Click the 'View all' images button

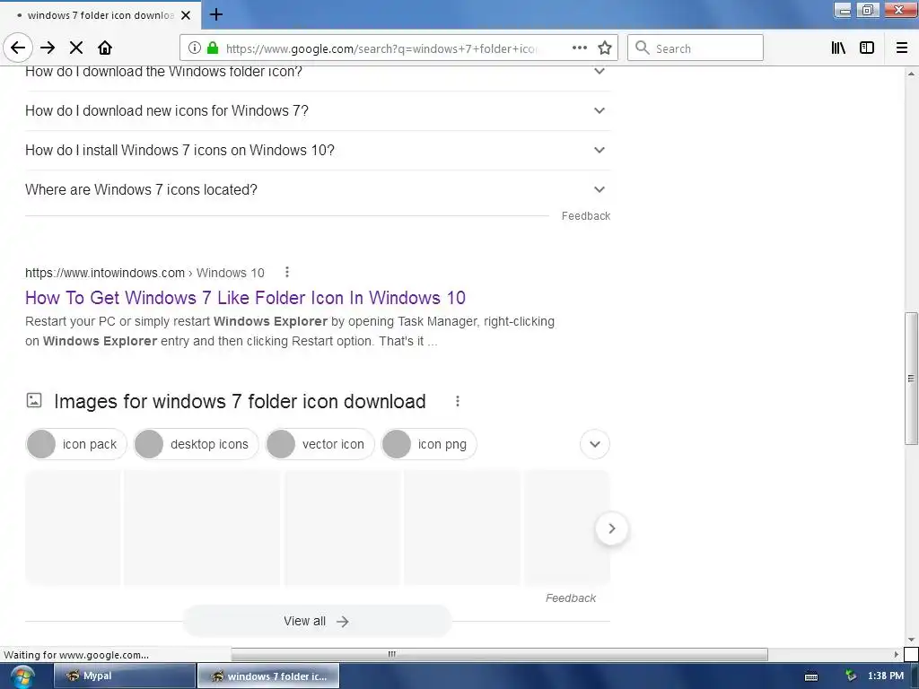coord(317,621)
